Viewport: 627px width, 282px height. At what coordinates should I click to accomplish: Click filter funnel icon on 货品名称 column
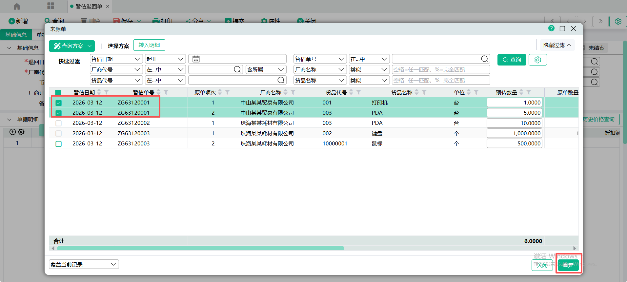tap(424, 92)
